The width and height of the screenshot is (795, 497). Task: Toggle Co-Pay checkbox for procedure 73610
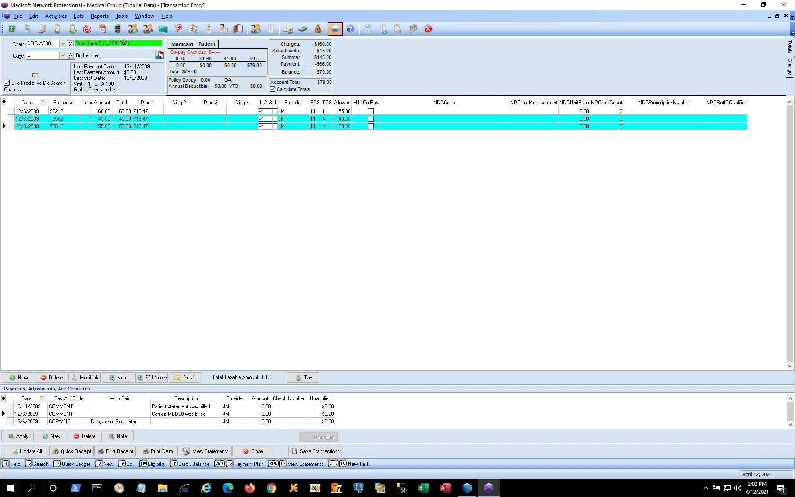pos(370,126)
